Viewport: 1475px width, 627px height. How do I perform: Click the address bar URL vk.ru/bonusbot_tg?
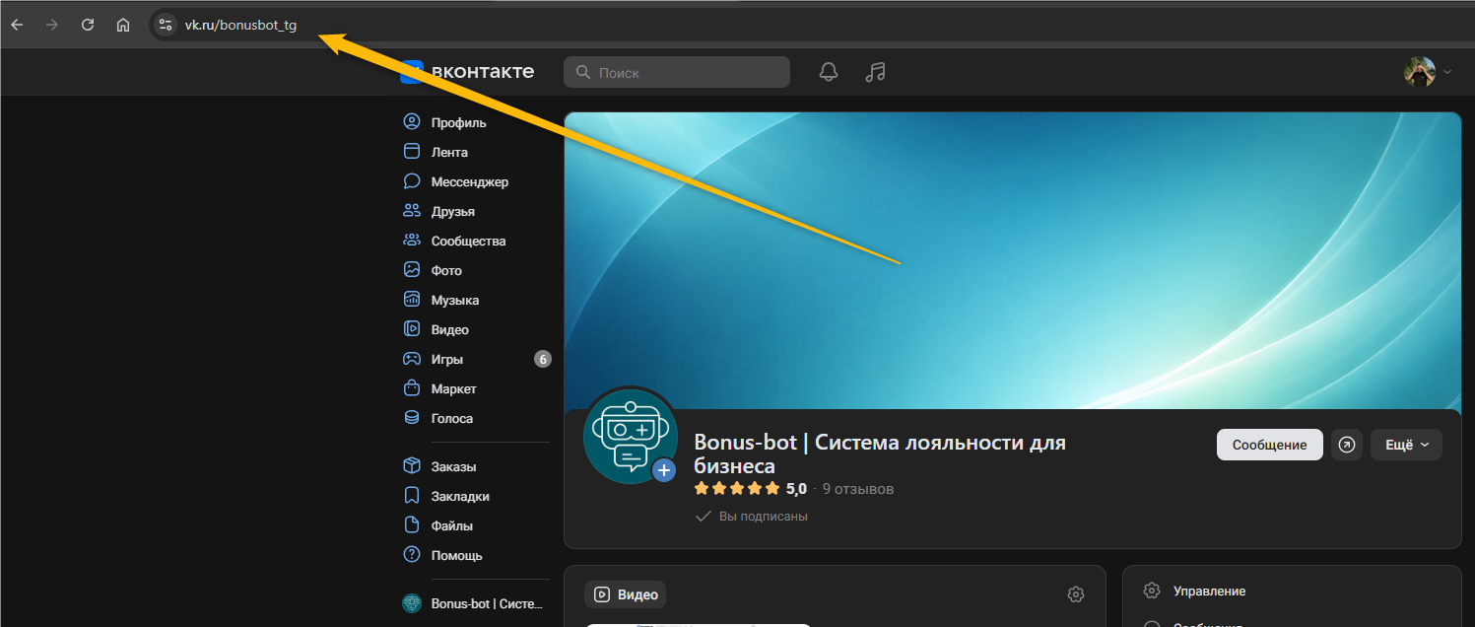point(240,25)
